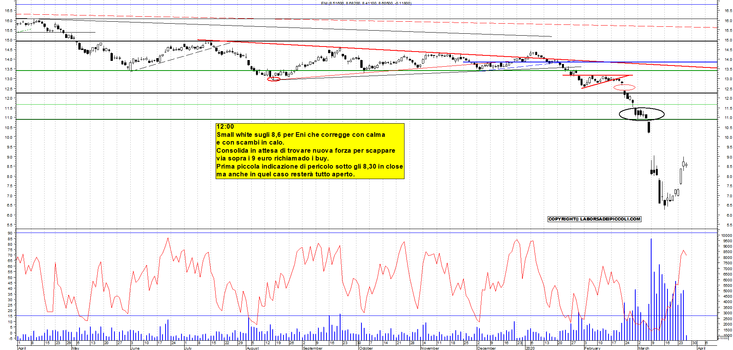This screenshot has height=350, width=733.
Task: Click "September" on the date axis
Action: coord(313,348)
